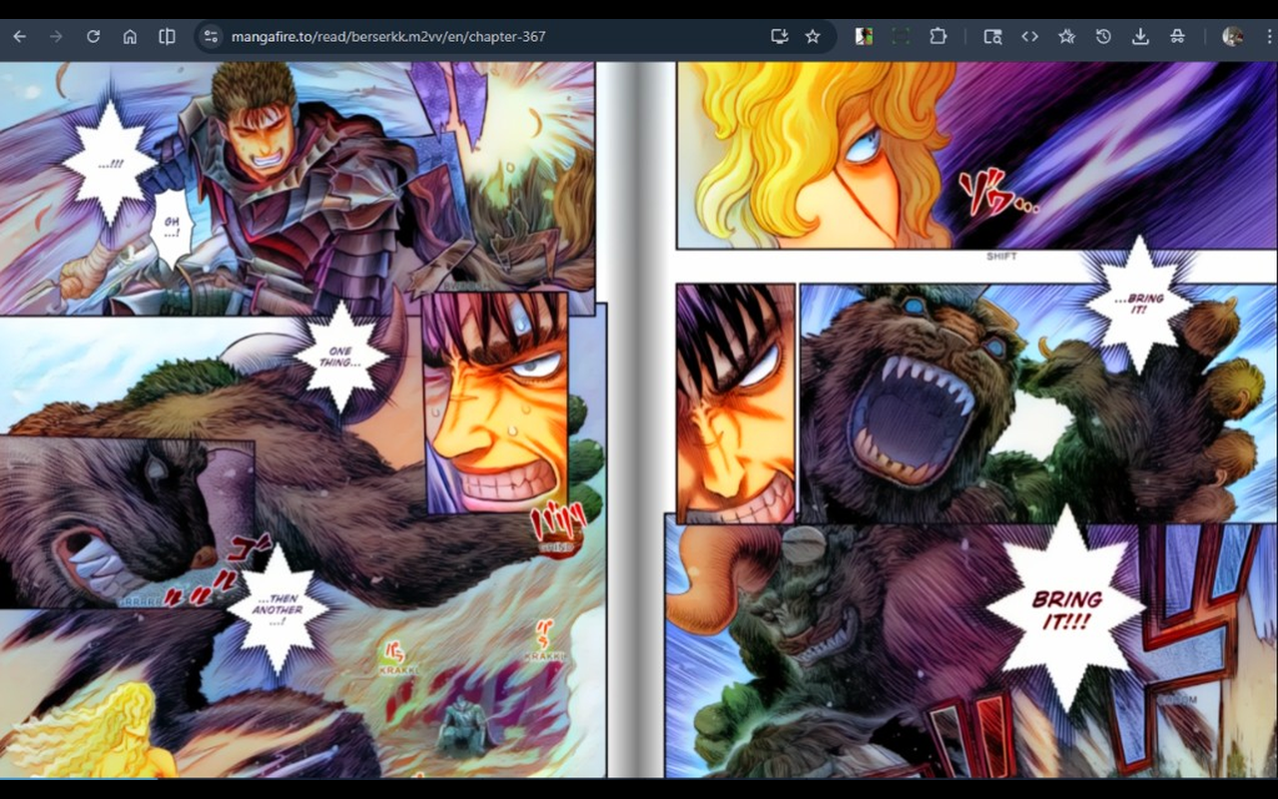Click the "BRING IT!!!" speech bubble
This screenshot has height=799, width=1278.
tap(1066, 608)
